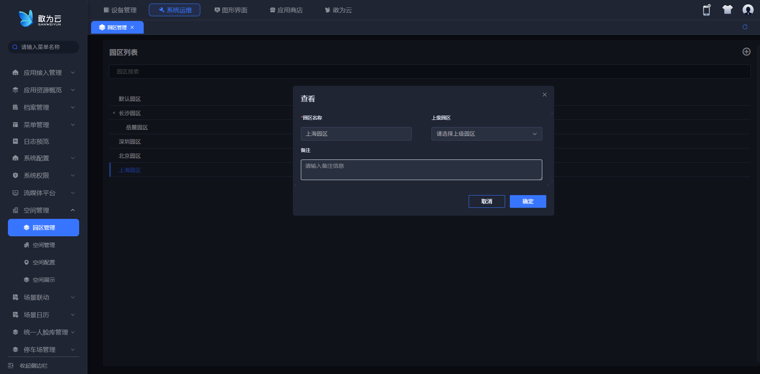
Task: Open 空间展示 in the sidebar
Action: point(44,280)
